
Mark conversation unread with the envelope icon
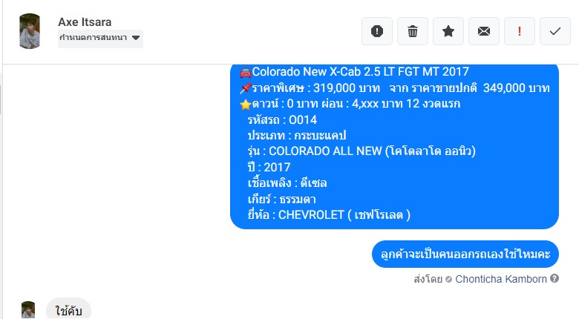click(484, 31)
